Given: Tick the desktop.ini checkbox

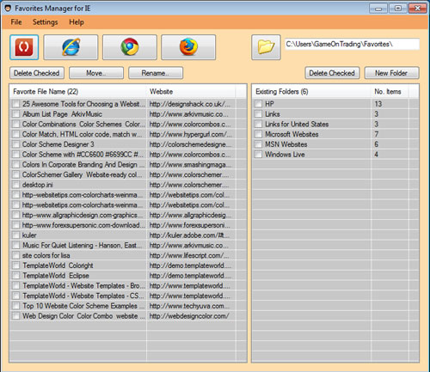Looking at the screenshot, I should point(16,185).
